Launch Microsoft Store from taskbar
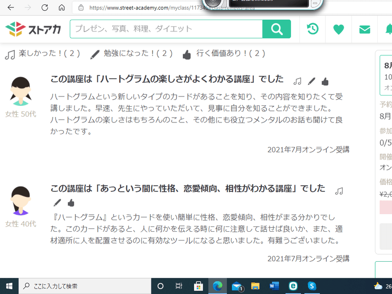Viewport: 392px width, 294px height. (198, 286)
